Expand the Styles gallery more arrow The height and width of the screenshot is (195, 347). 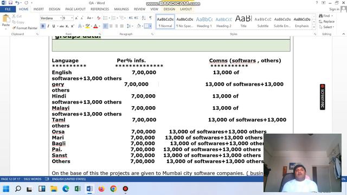pos(314,27)
